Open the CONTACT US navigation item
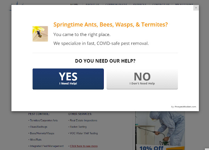 [161, 5]
